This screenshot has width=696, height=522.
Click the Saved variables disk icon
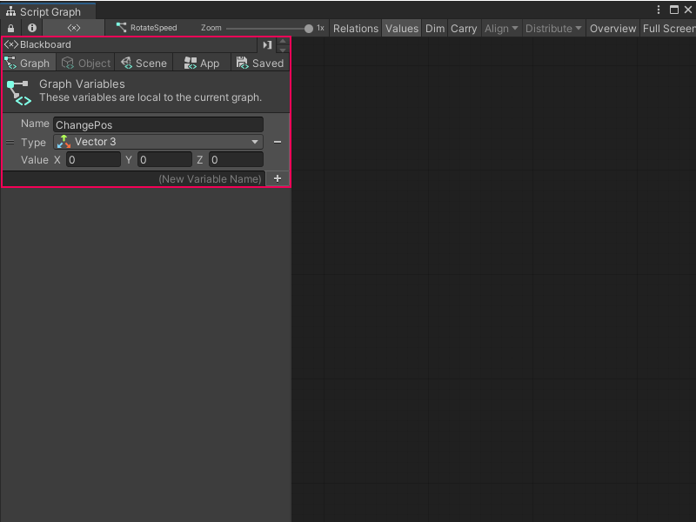click(x=241, y=63)
